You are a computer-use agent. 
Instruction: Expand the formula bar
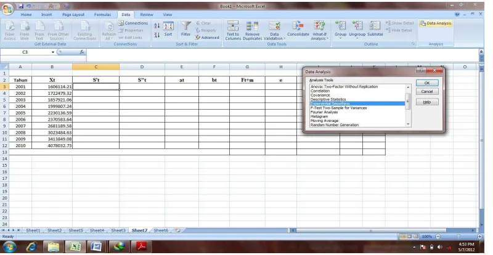tap(481, 52)
